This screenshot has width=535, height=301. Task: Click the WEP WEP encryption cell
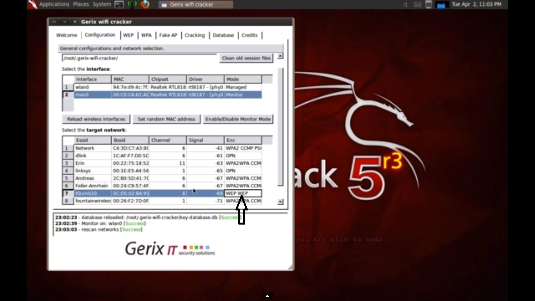coord(243,193)
